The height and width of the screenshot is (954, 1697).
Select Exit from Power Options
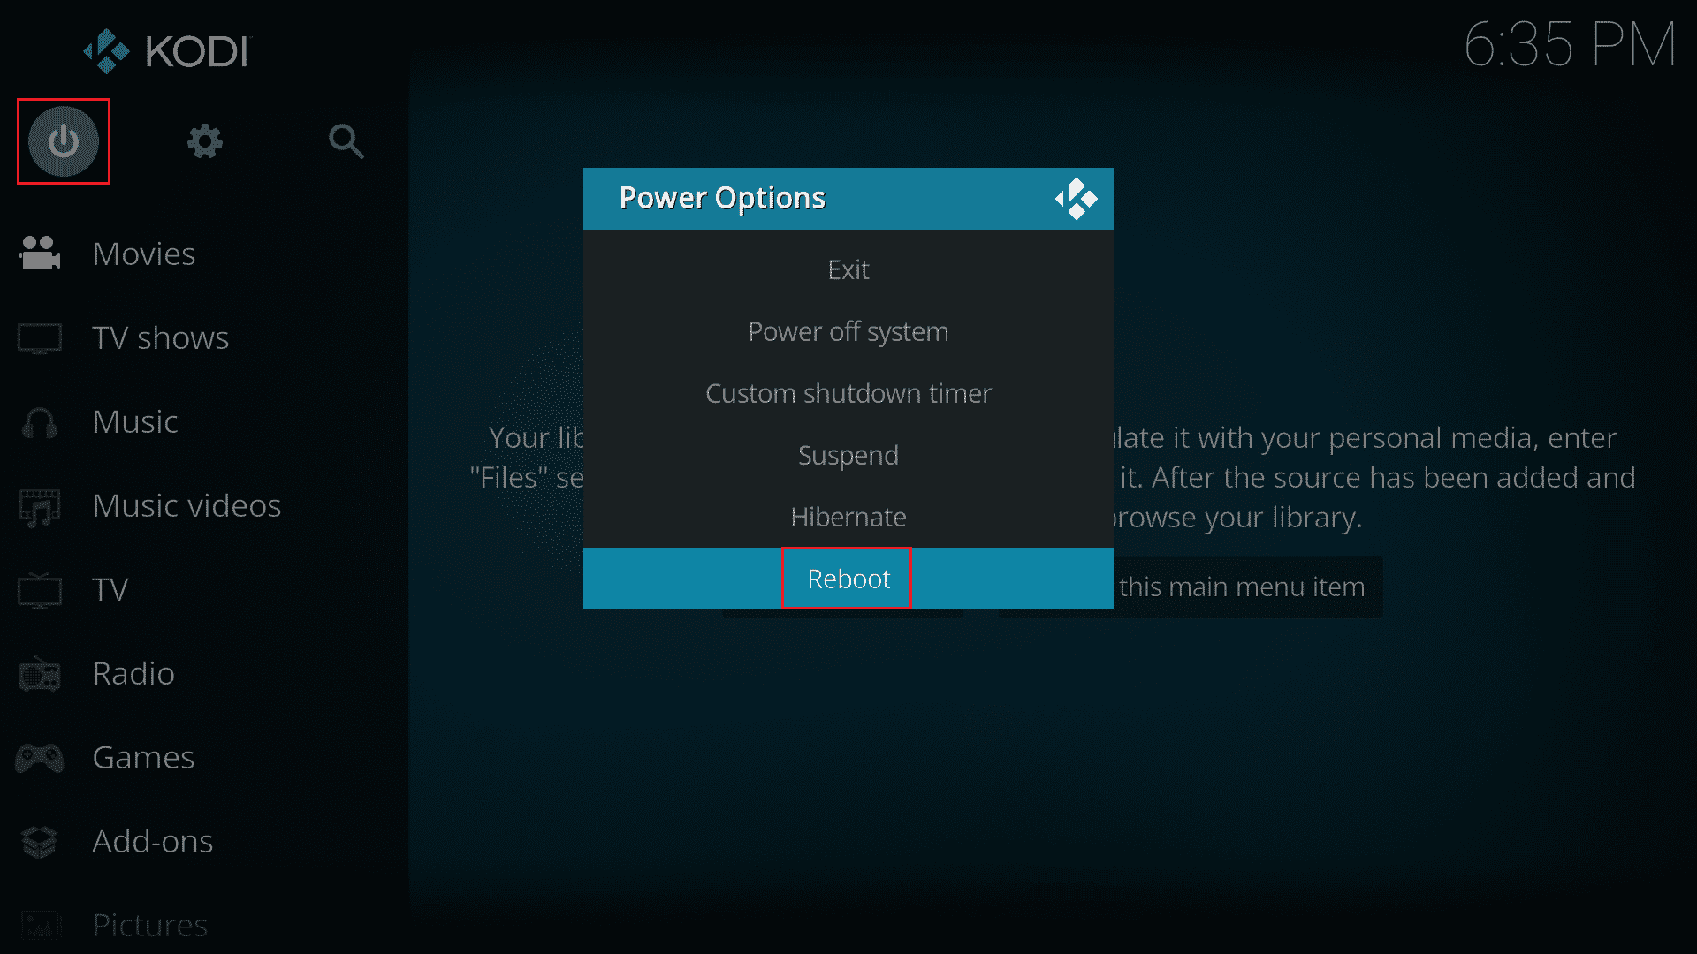click(848, 269)
